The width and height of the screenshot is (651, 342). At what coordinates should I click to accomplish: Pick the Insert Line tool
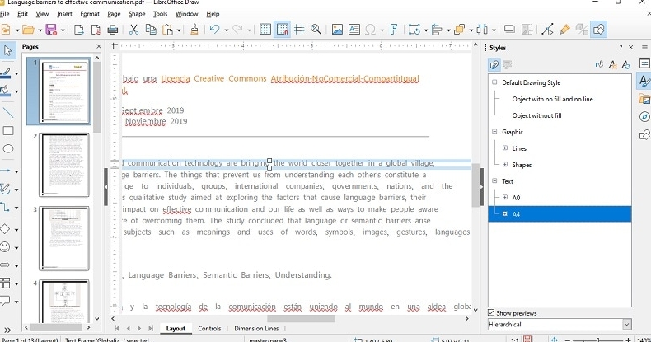[8, 111]
